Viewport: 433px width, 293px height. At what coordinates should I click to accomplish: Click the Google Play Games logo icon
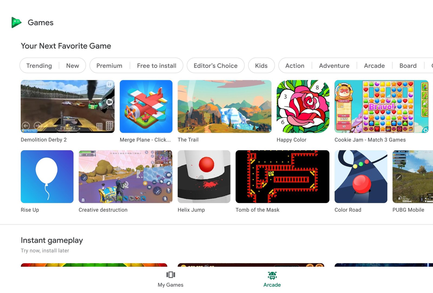[16, 22]
